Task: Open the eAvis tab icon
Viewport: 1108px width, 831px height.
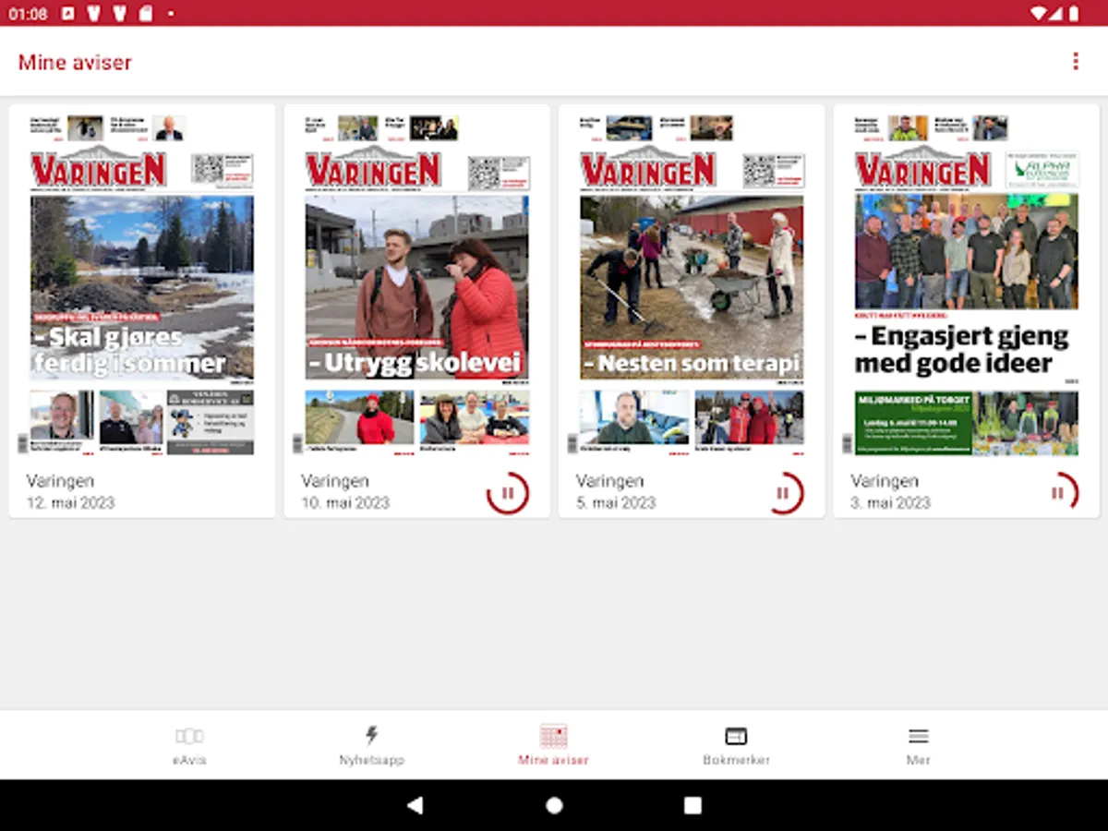Action: tap(189, 736)
